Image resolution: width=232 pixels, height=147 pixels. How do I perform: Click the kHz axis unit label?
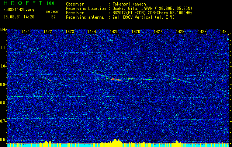[3, 30]
